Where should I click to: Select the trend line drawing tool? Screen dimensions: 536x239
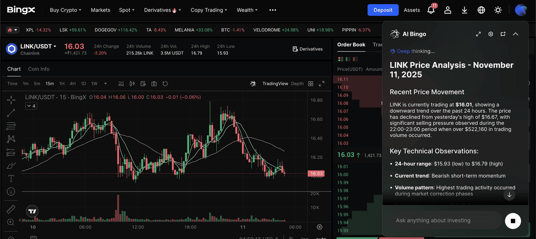[x=11, y=112]
